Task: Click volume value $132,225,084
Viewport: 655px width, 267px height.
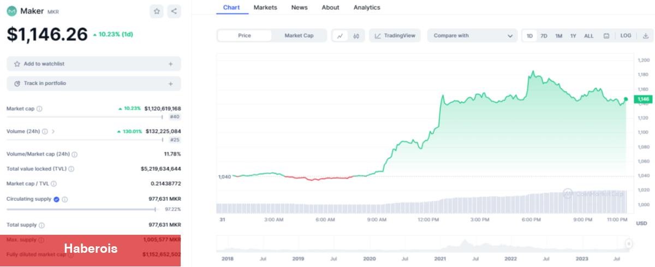Action: [x=163, y=132]
